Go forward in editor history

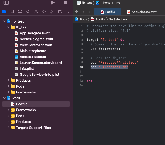(x=89, y=12)
